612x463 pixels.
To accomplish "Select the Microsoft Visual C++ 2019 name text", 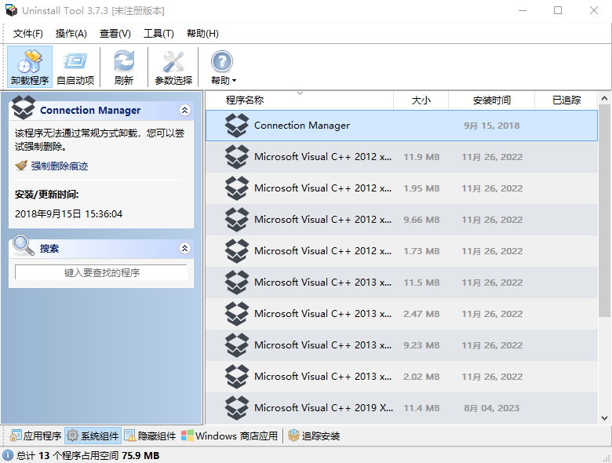I will click(323, 407).
